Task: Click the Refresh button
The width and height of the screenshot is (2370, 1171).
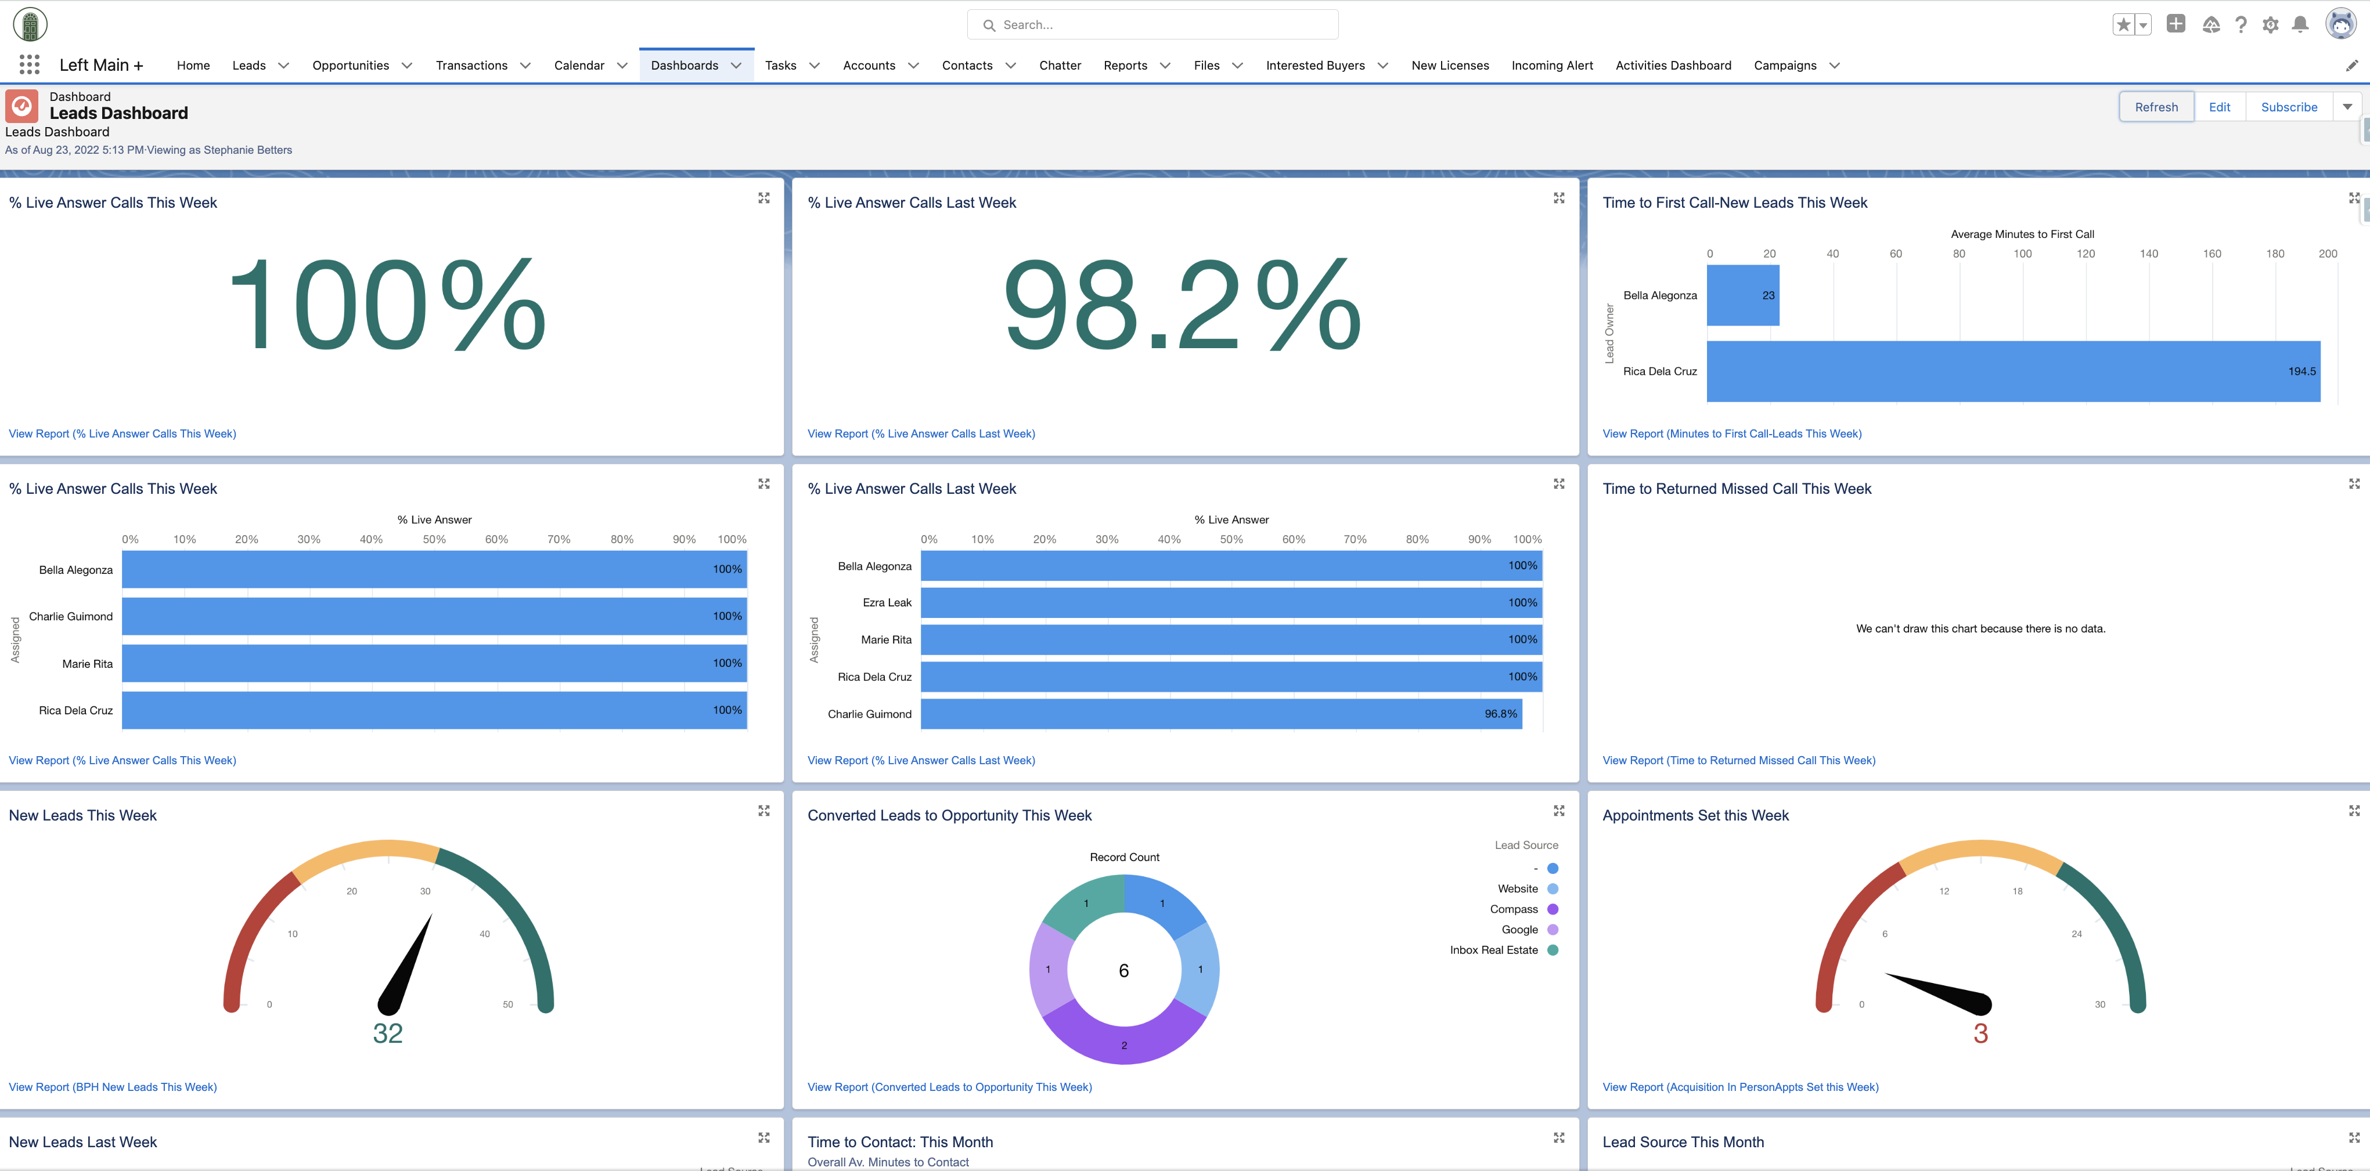Action: (x=2156, y=107)
